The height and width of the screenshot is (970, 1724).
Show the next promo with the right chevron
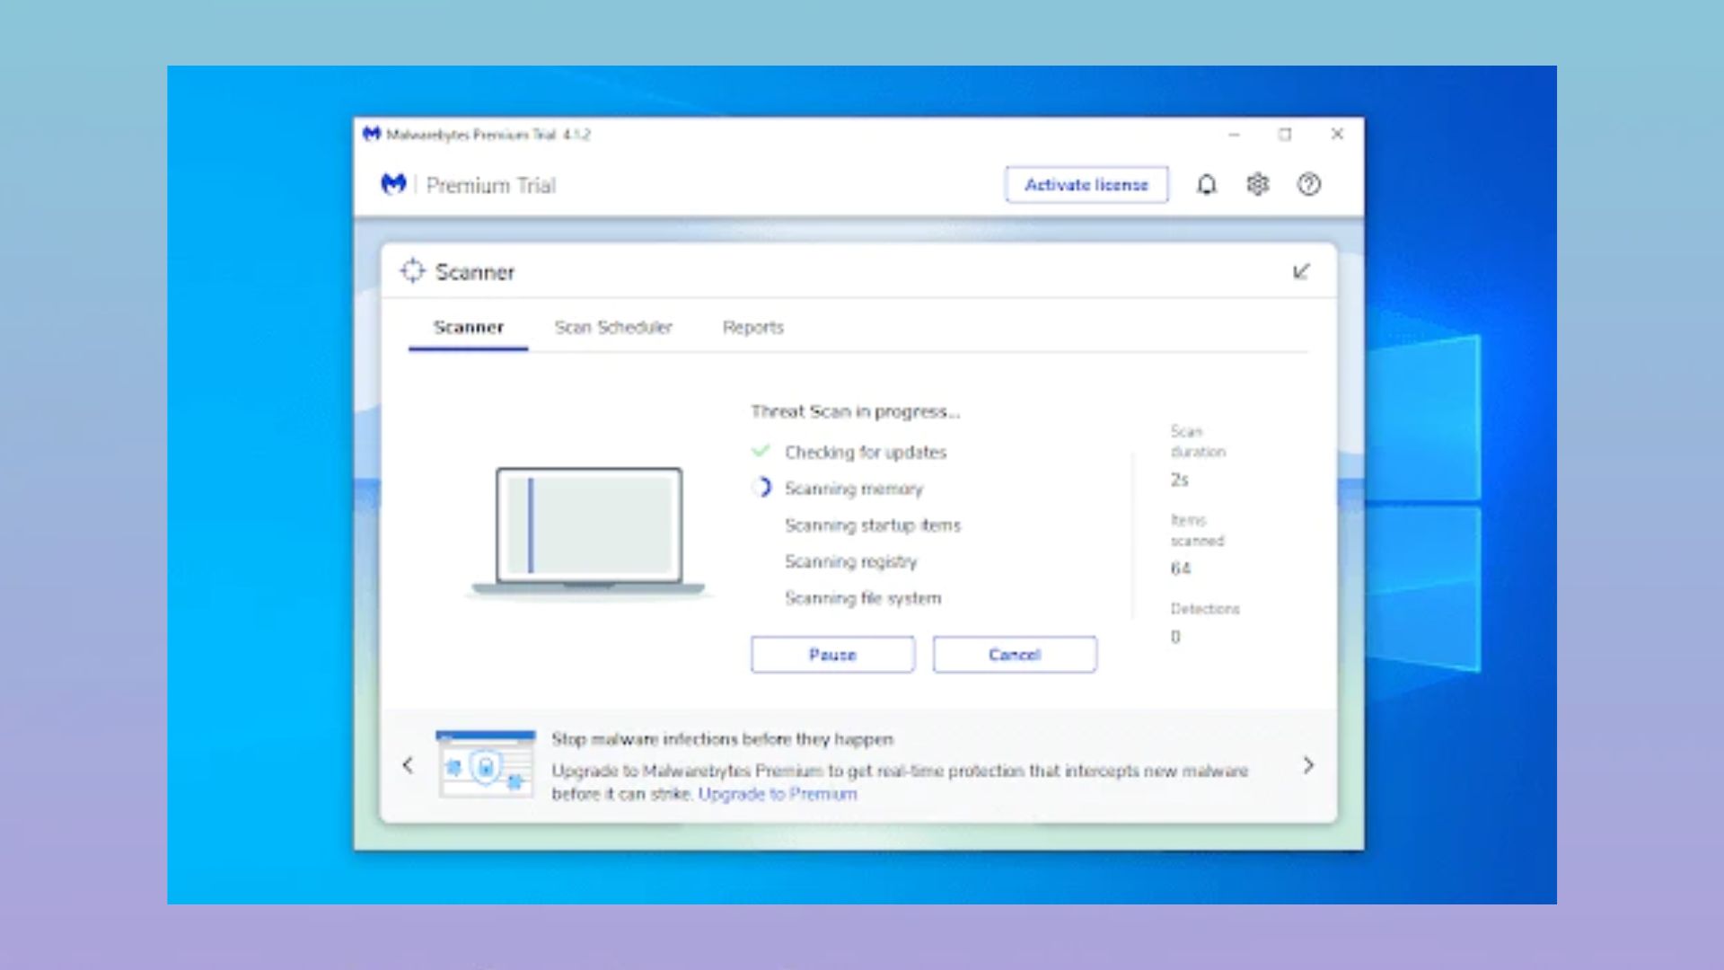coord(1308,765)
